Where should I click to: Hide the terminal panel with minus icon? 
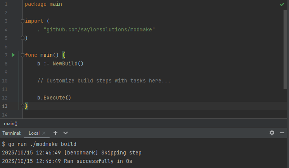tap(282, 133)
